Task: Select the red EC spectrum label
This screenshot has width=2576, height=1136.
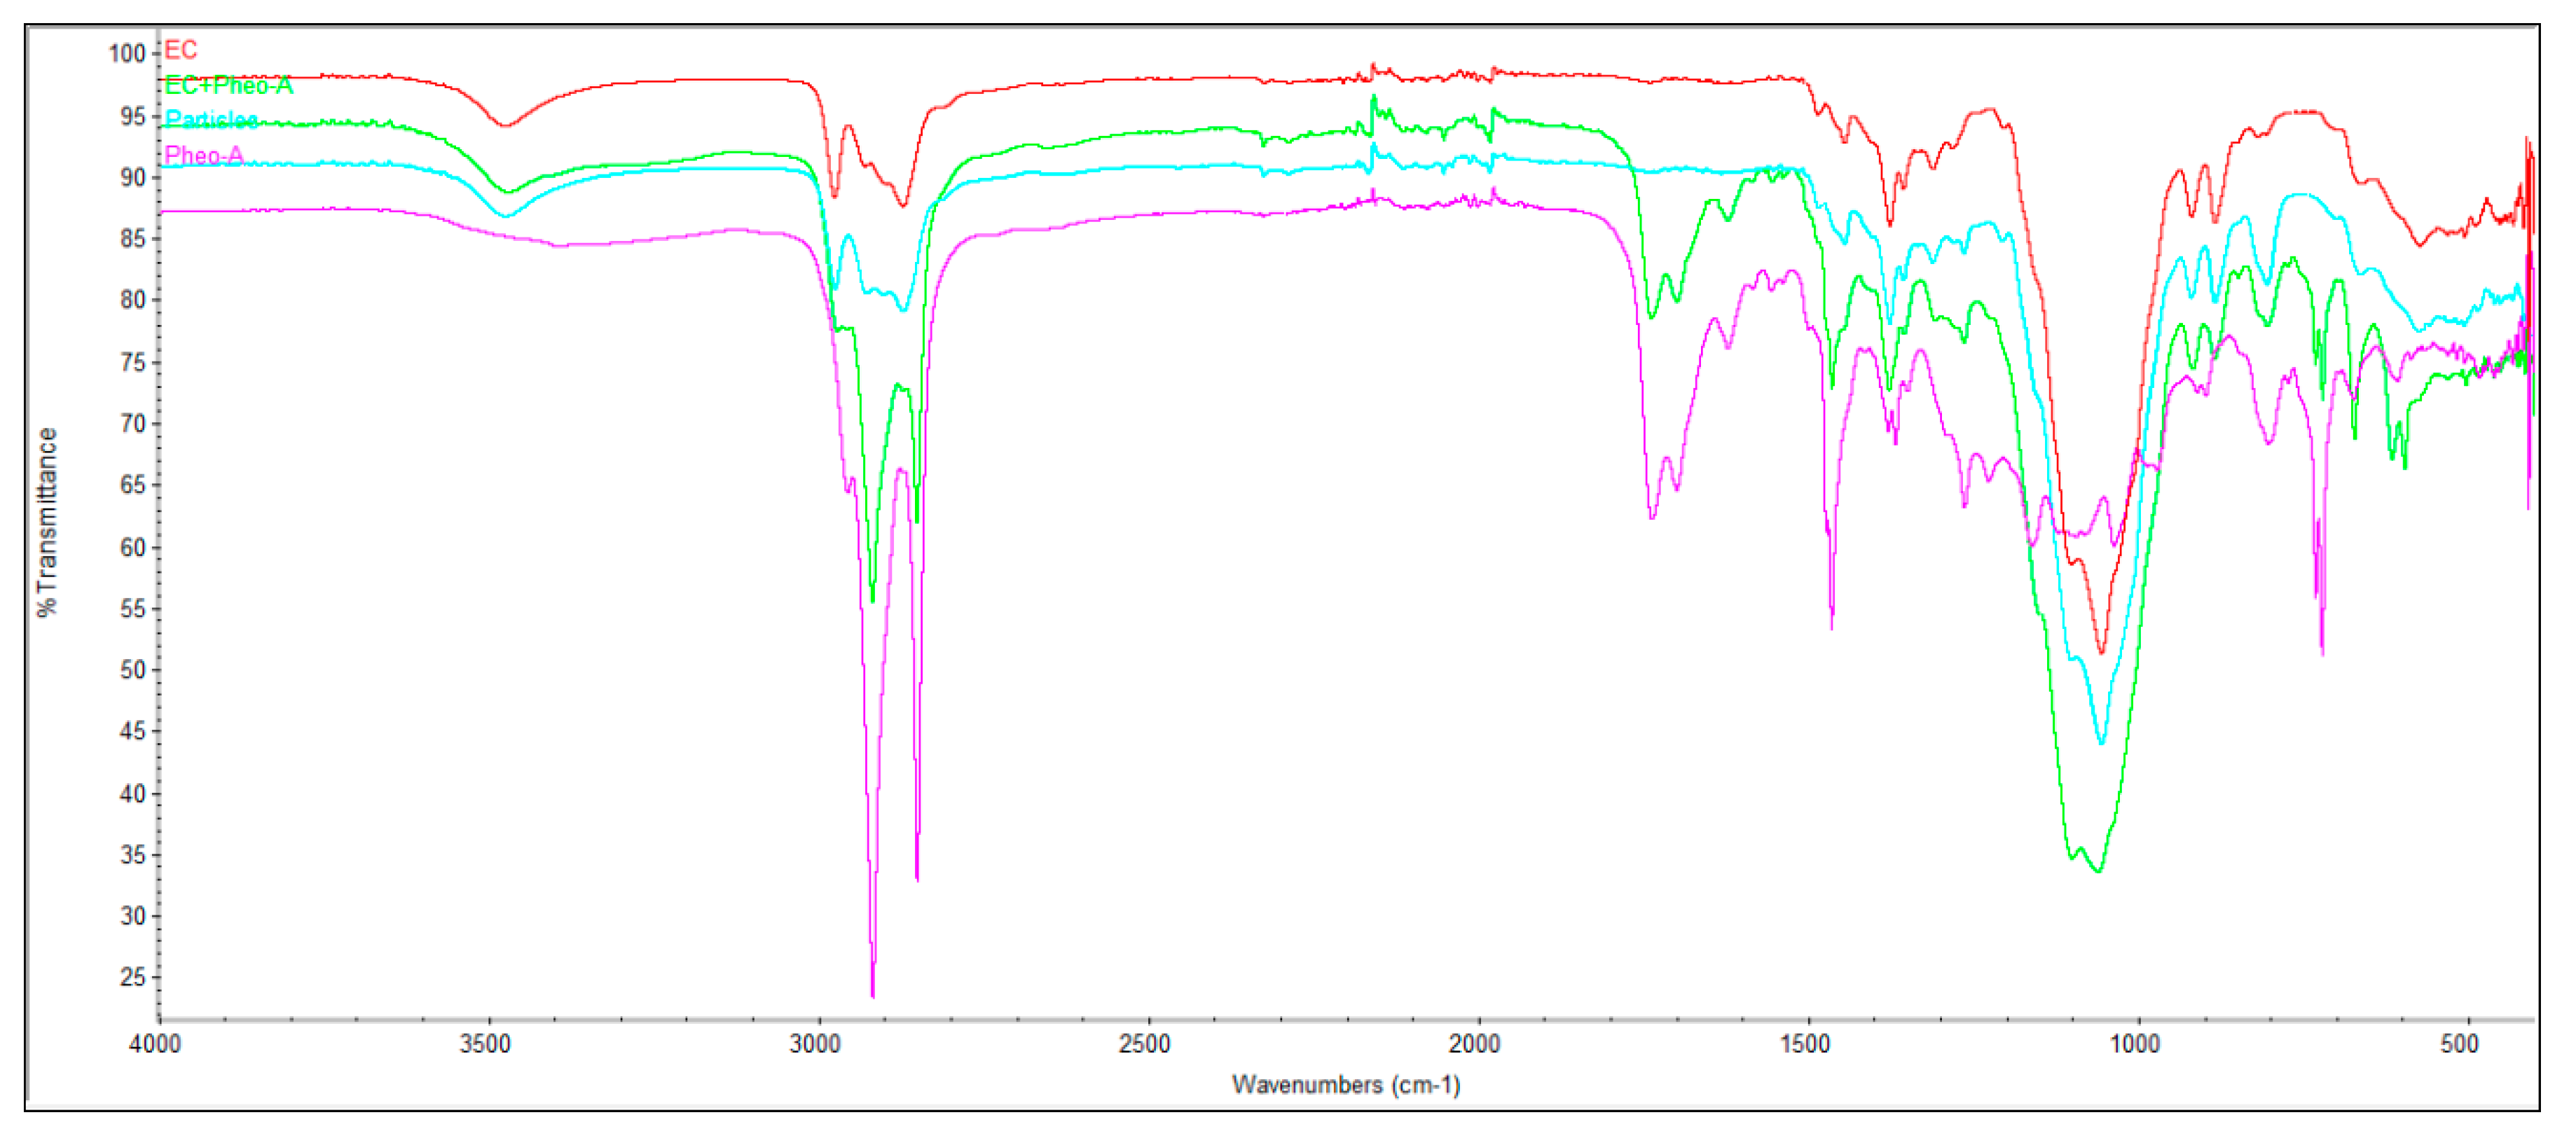Action: coord(180,50)
